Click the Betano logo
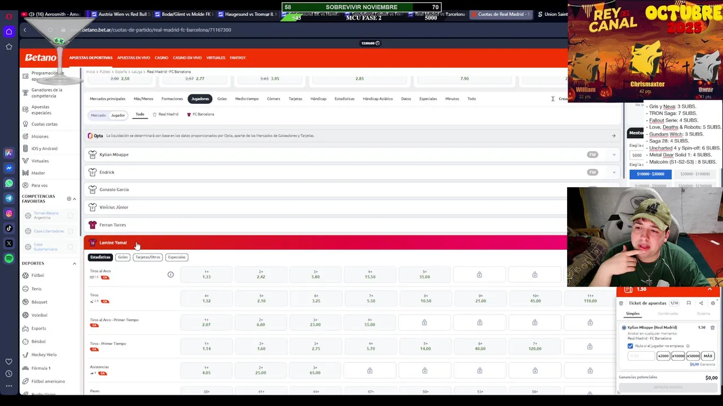 [x=40, y=58]
